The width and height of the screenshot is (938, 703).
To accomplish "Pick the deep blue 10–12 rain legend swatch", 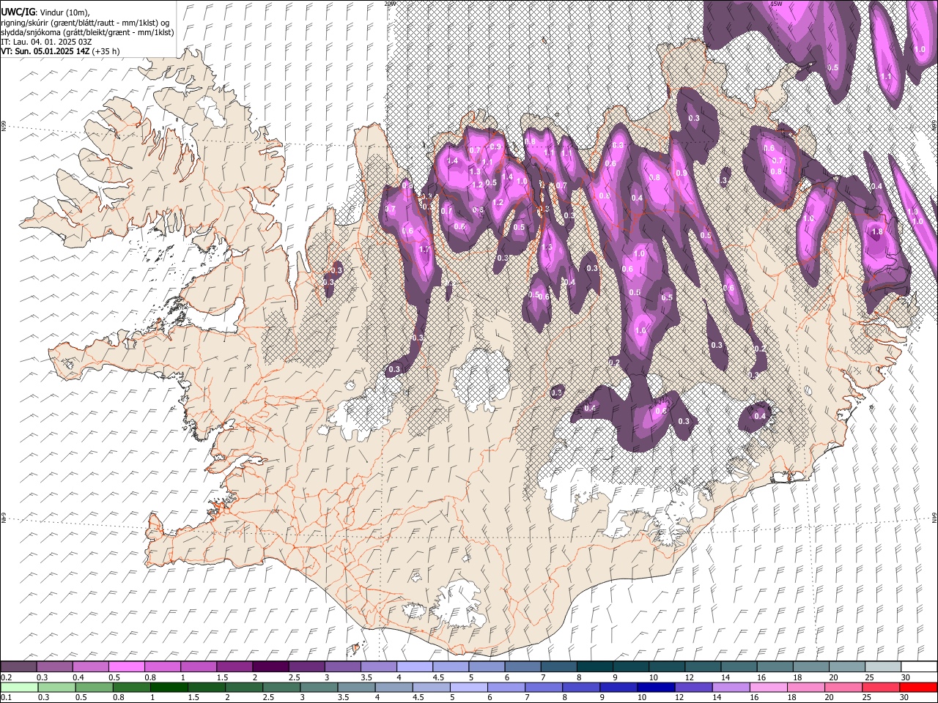I will pyautogui.click(x=657, y=687).
